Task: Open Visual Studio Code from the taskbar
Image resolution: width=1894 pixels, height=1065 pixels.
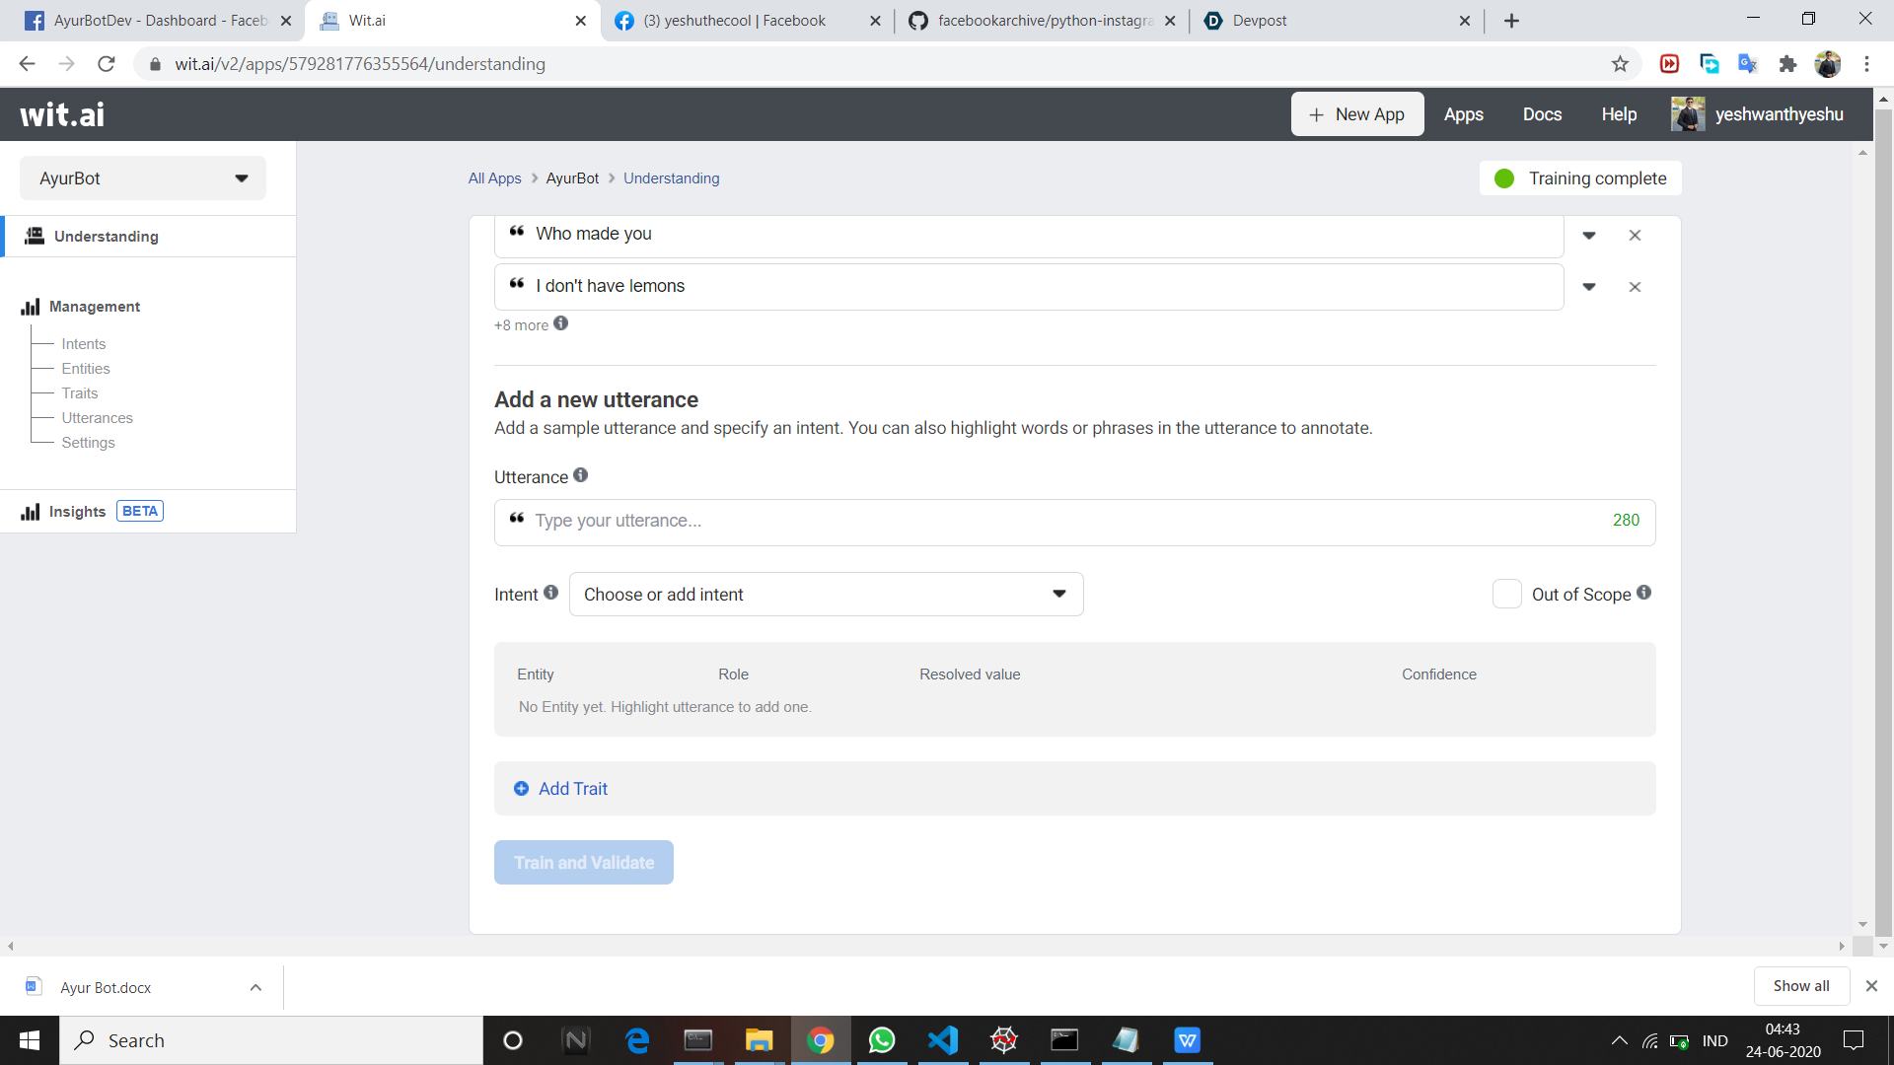Action: (x=943, y=1040)
